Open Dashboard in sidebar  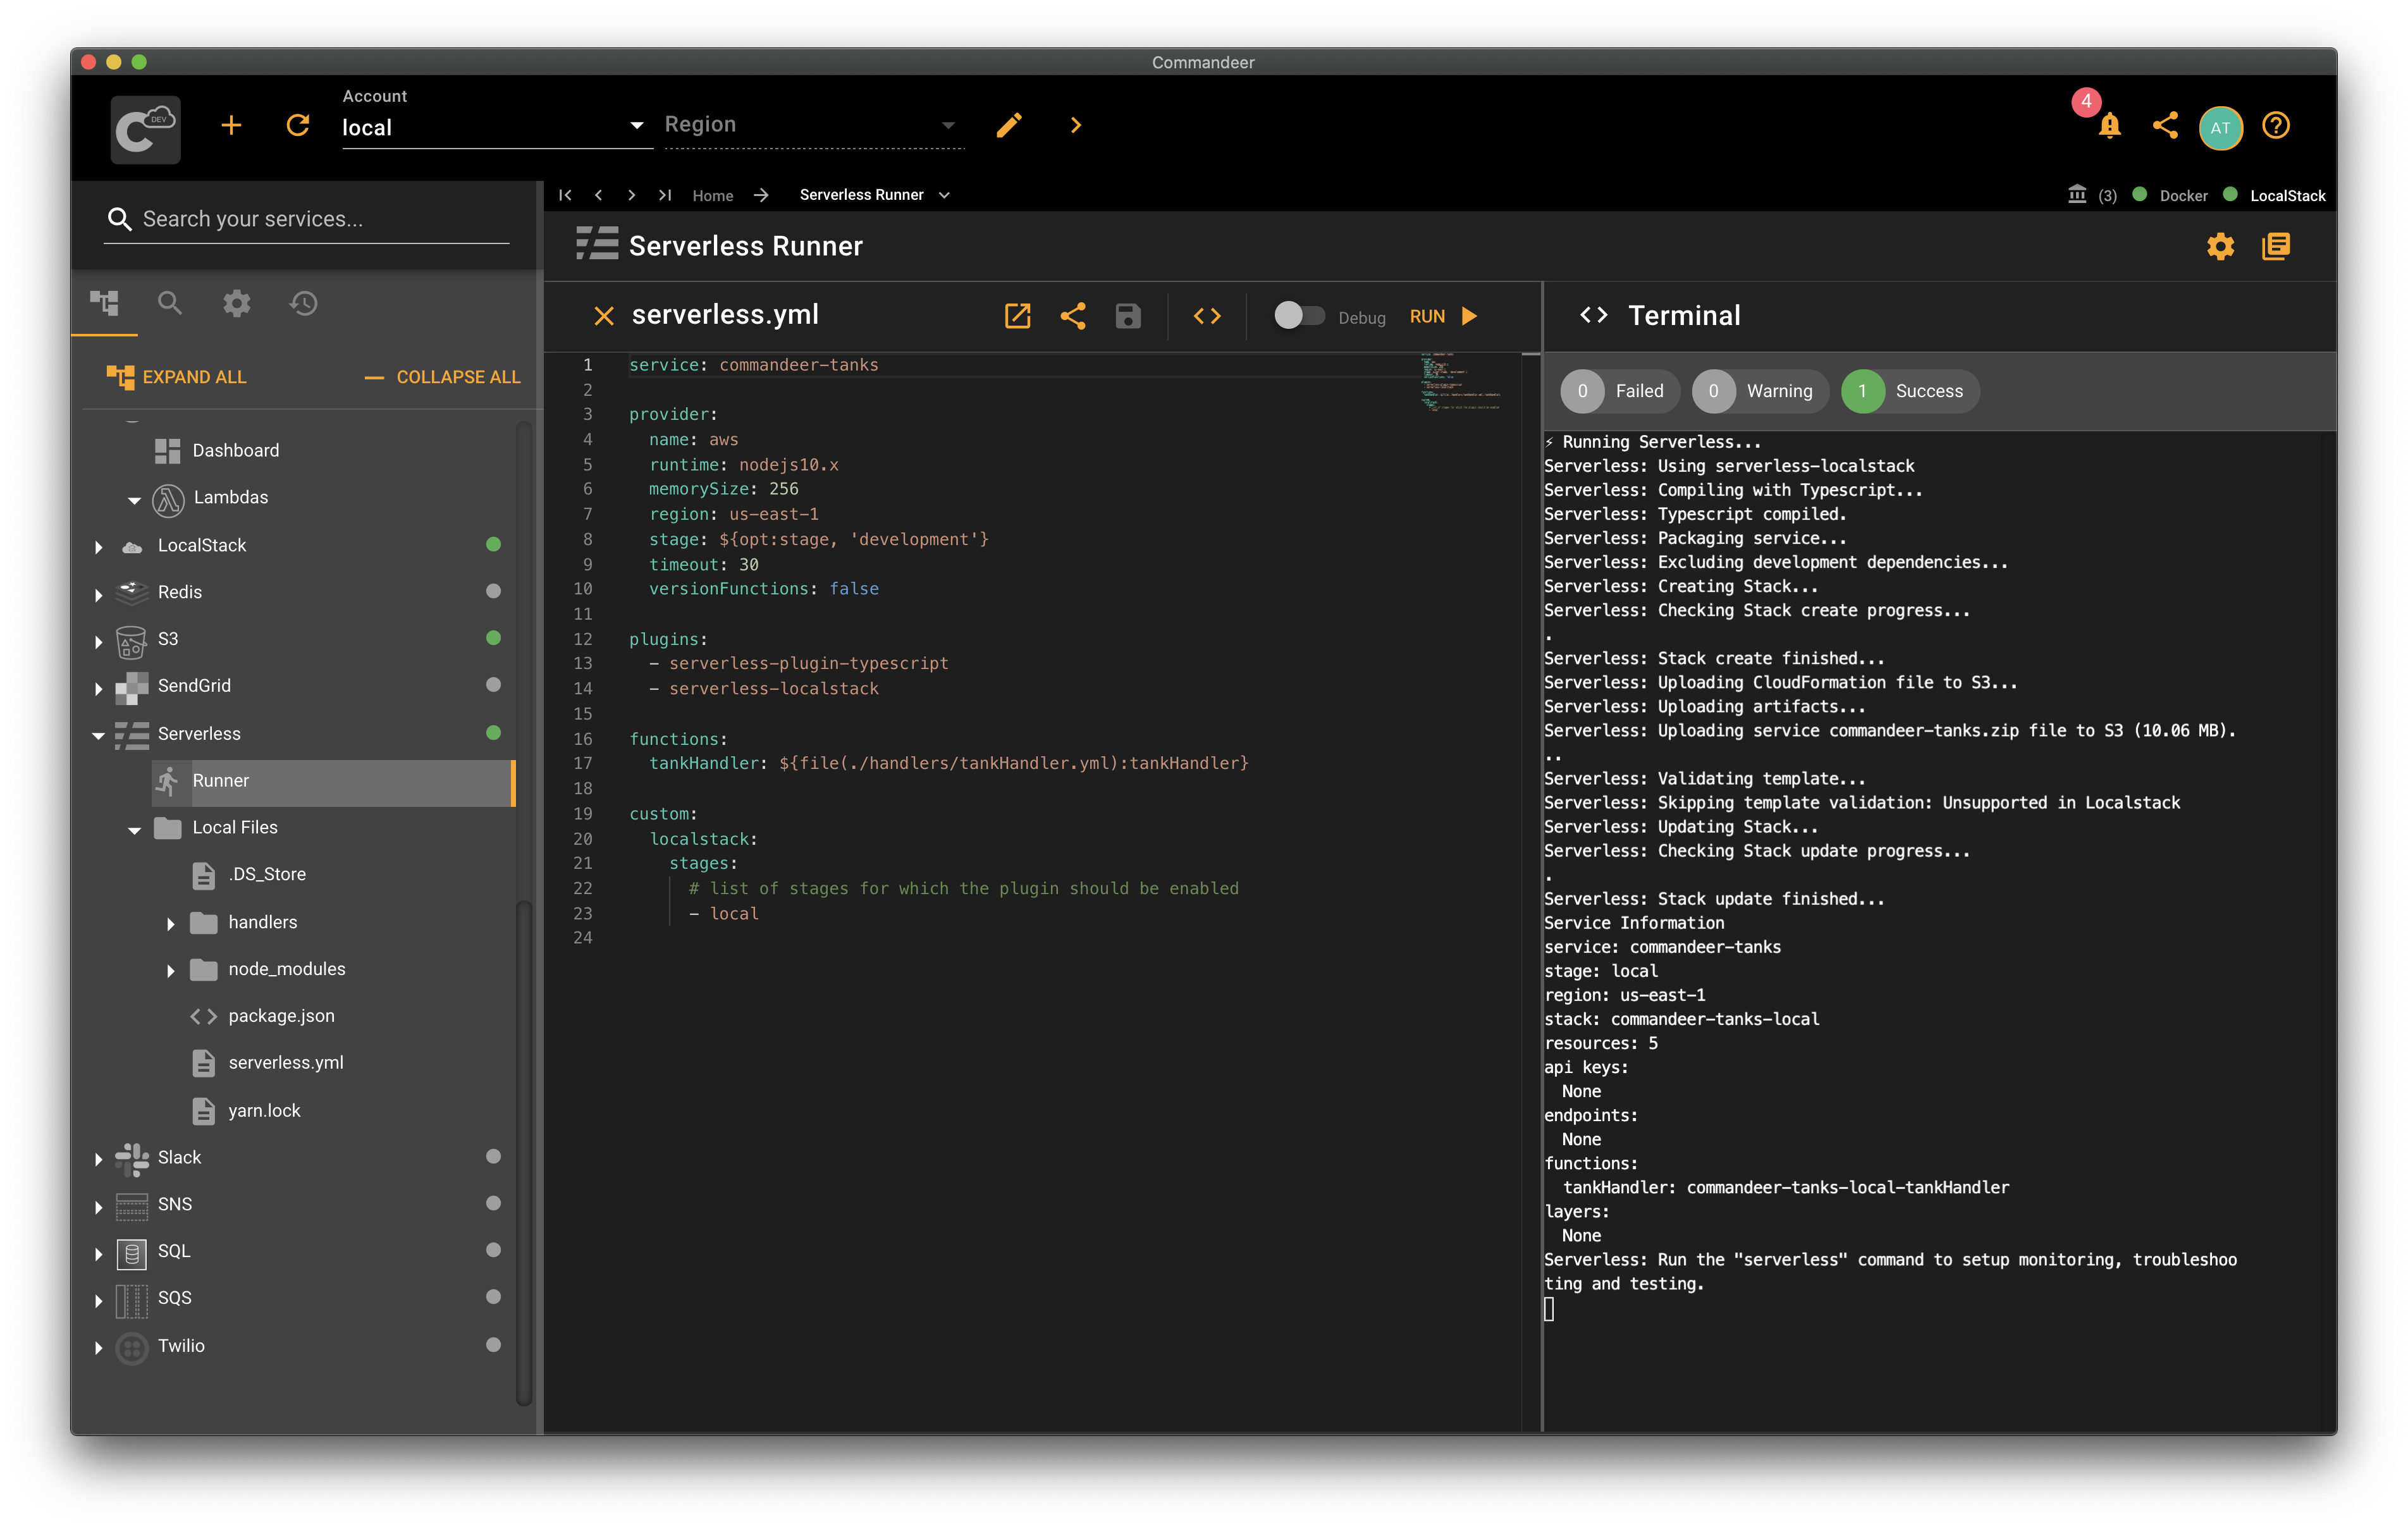click(235, 450)
